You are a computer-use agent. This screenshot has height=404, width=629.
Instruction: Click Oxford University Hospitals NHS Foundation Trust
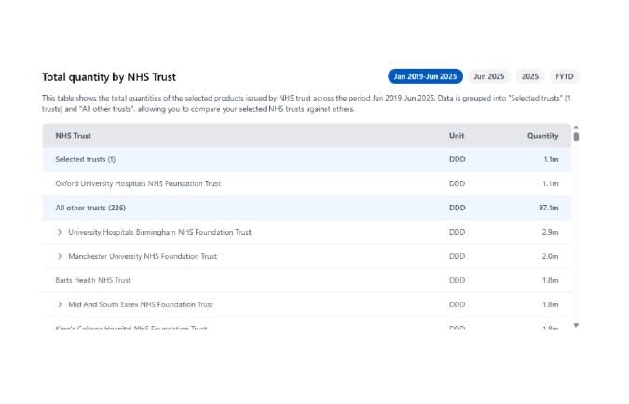click(x=138, y=183)
